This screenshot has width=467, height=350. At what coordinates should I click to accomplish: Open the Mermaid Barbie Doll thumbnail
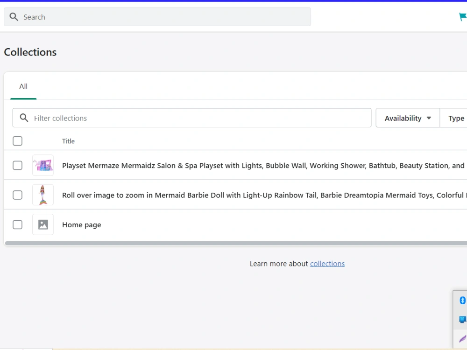click(43, 195)
